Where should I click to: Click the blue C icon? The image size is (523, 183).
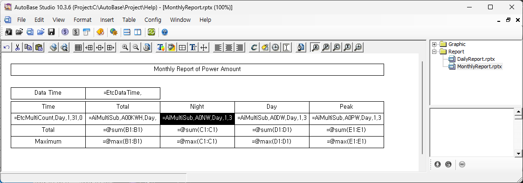[254, 47]
